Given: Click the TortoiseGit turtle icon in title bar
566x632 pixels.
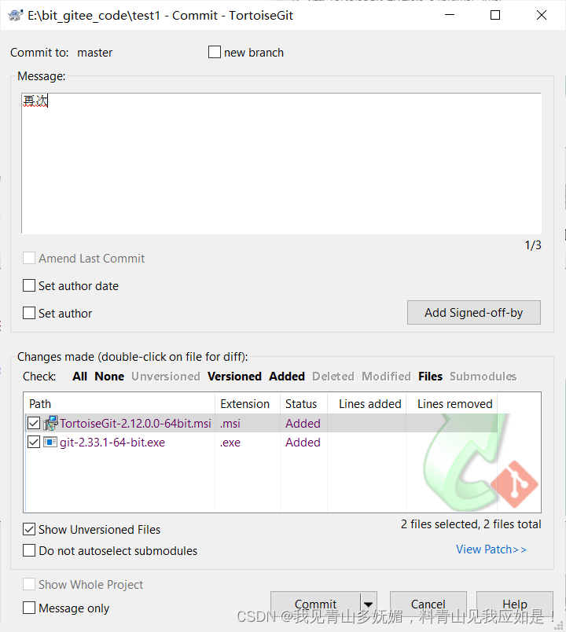Looking at the screenshot, I should [x=15, y=15].
